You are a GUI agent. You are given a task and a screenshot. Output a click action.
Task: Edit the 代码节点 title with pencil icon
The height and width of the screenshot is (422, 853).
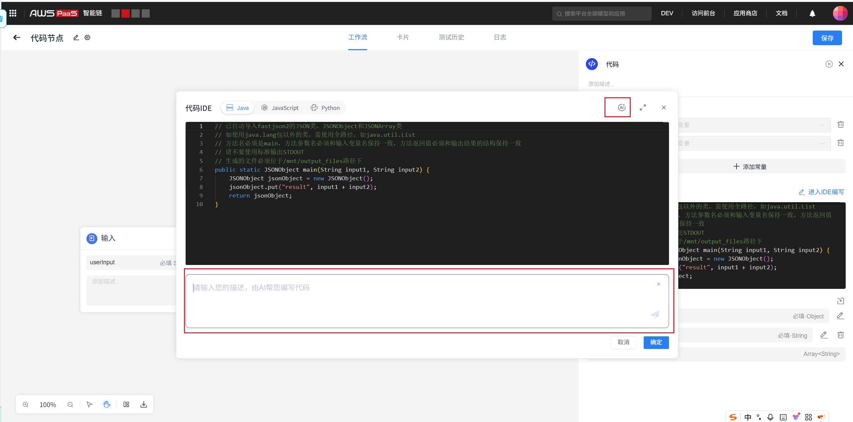click(76, 38)
